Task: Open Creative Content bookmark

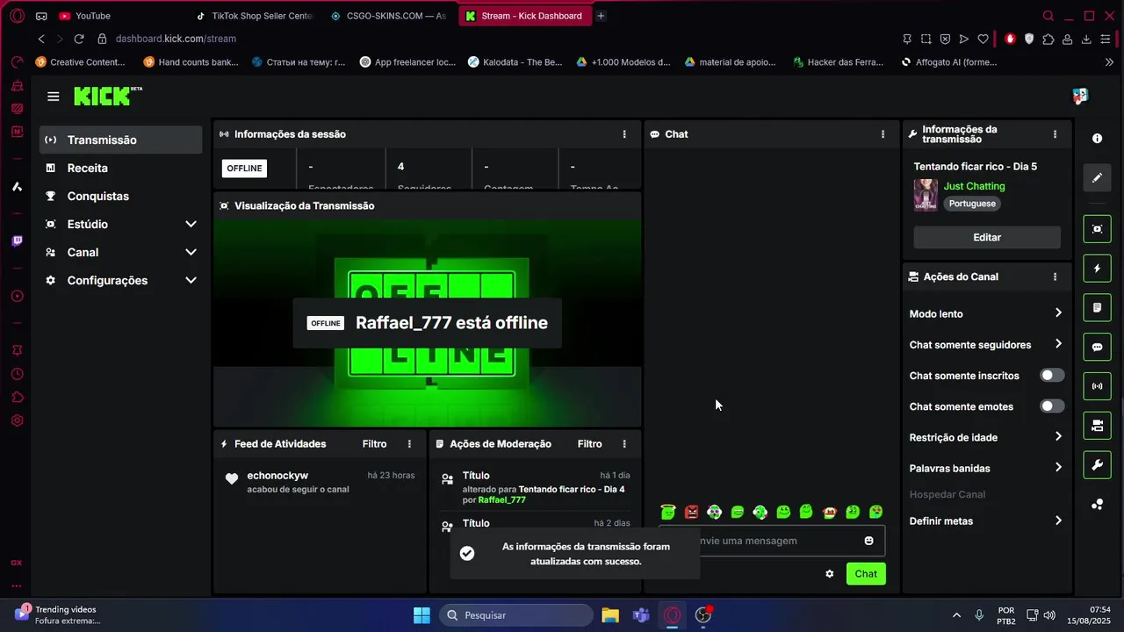Action: tap(80, 62)
